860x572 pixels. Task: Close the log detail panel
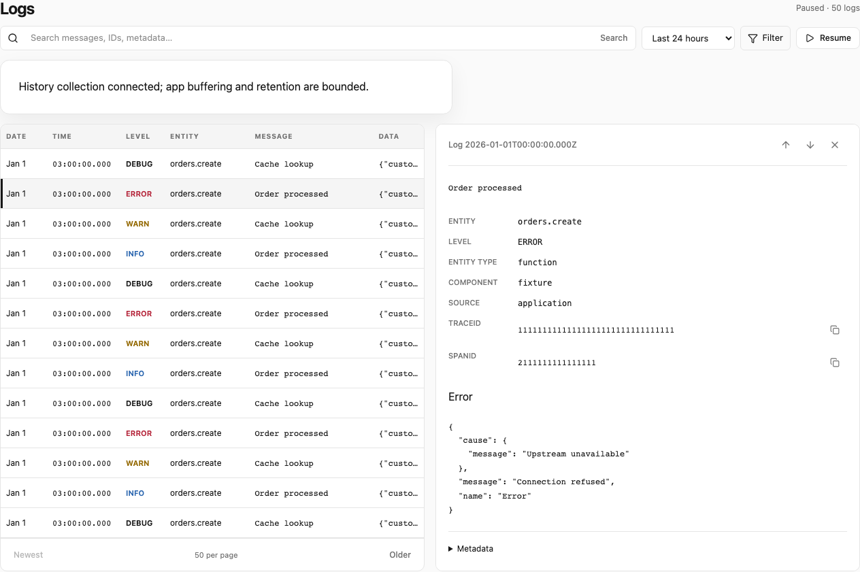835,145
